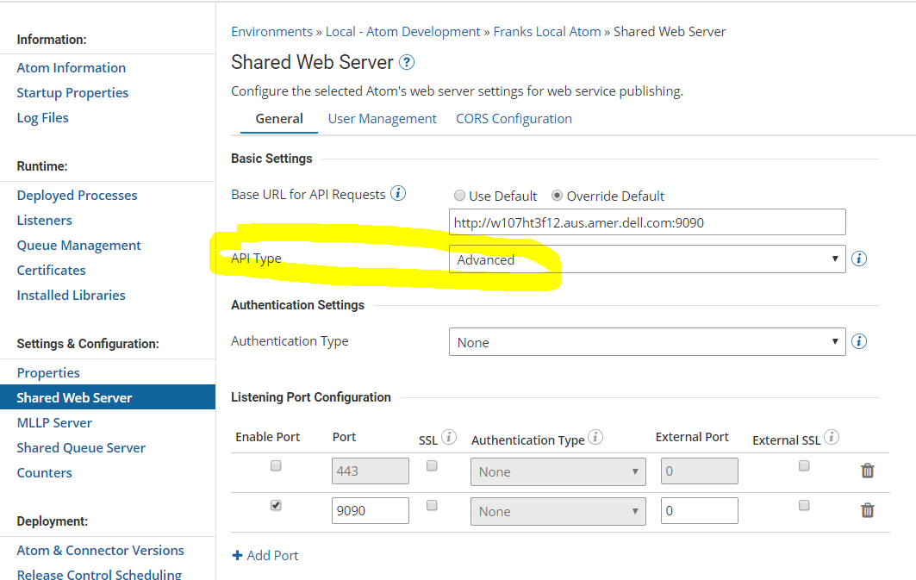Remove the port 9090 row using trash icon
916x580 pixels.
coord(867,510)
